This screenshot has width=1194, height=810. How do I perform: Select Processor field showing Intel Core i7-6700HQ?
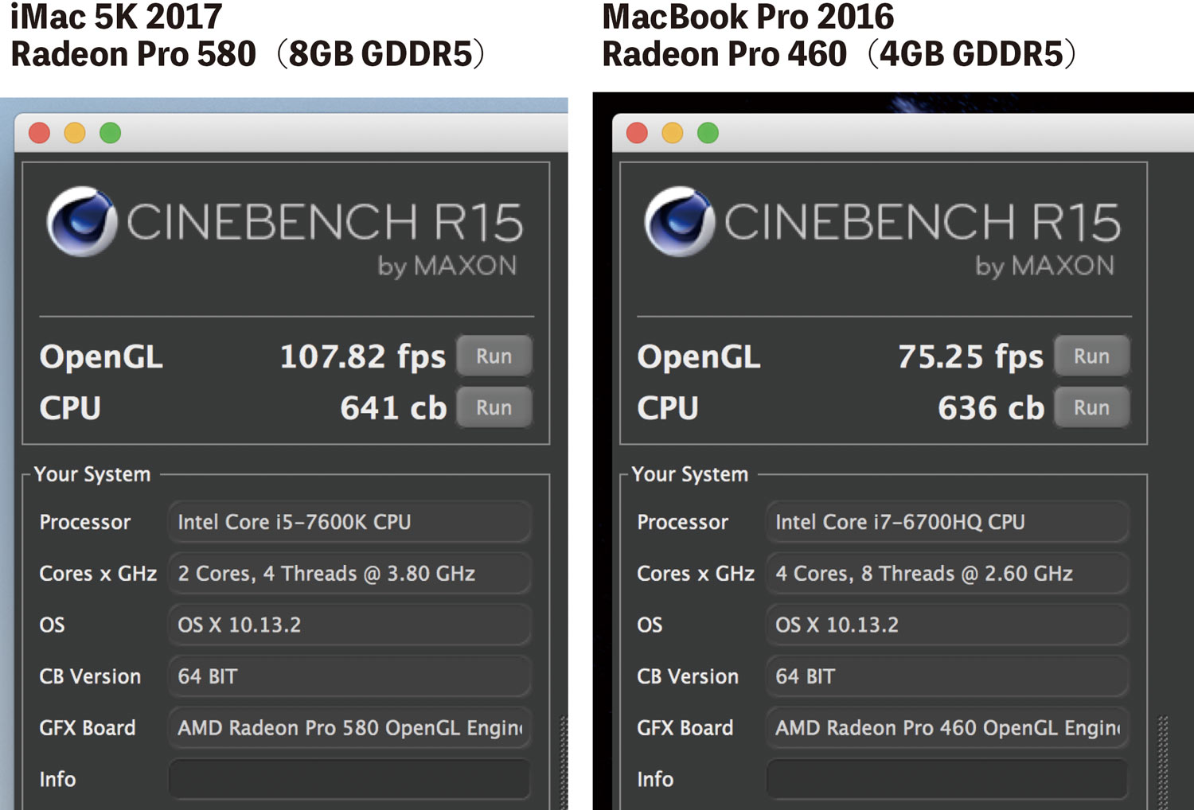[947, 522]
